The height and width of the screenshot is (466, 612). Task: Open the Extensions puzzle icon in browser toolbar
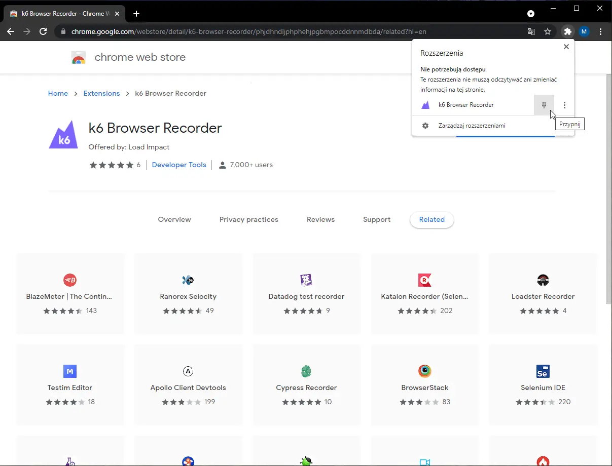(x=567, y=31)
